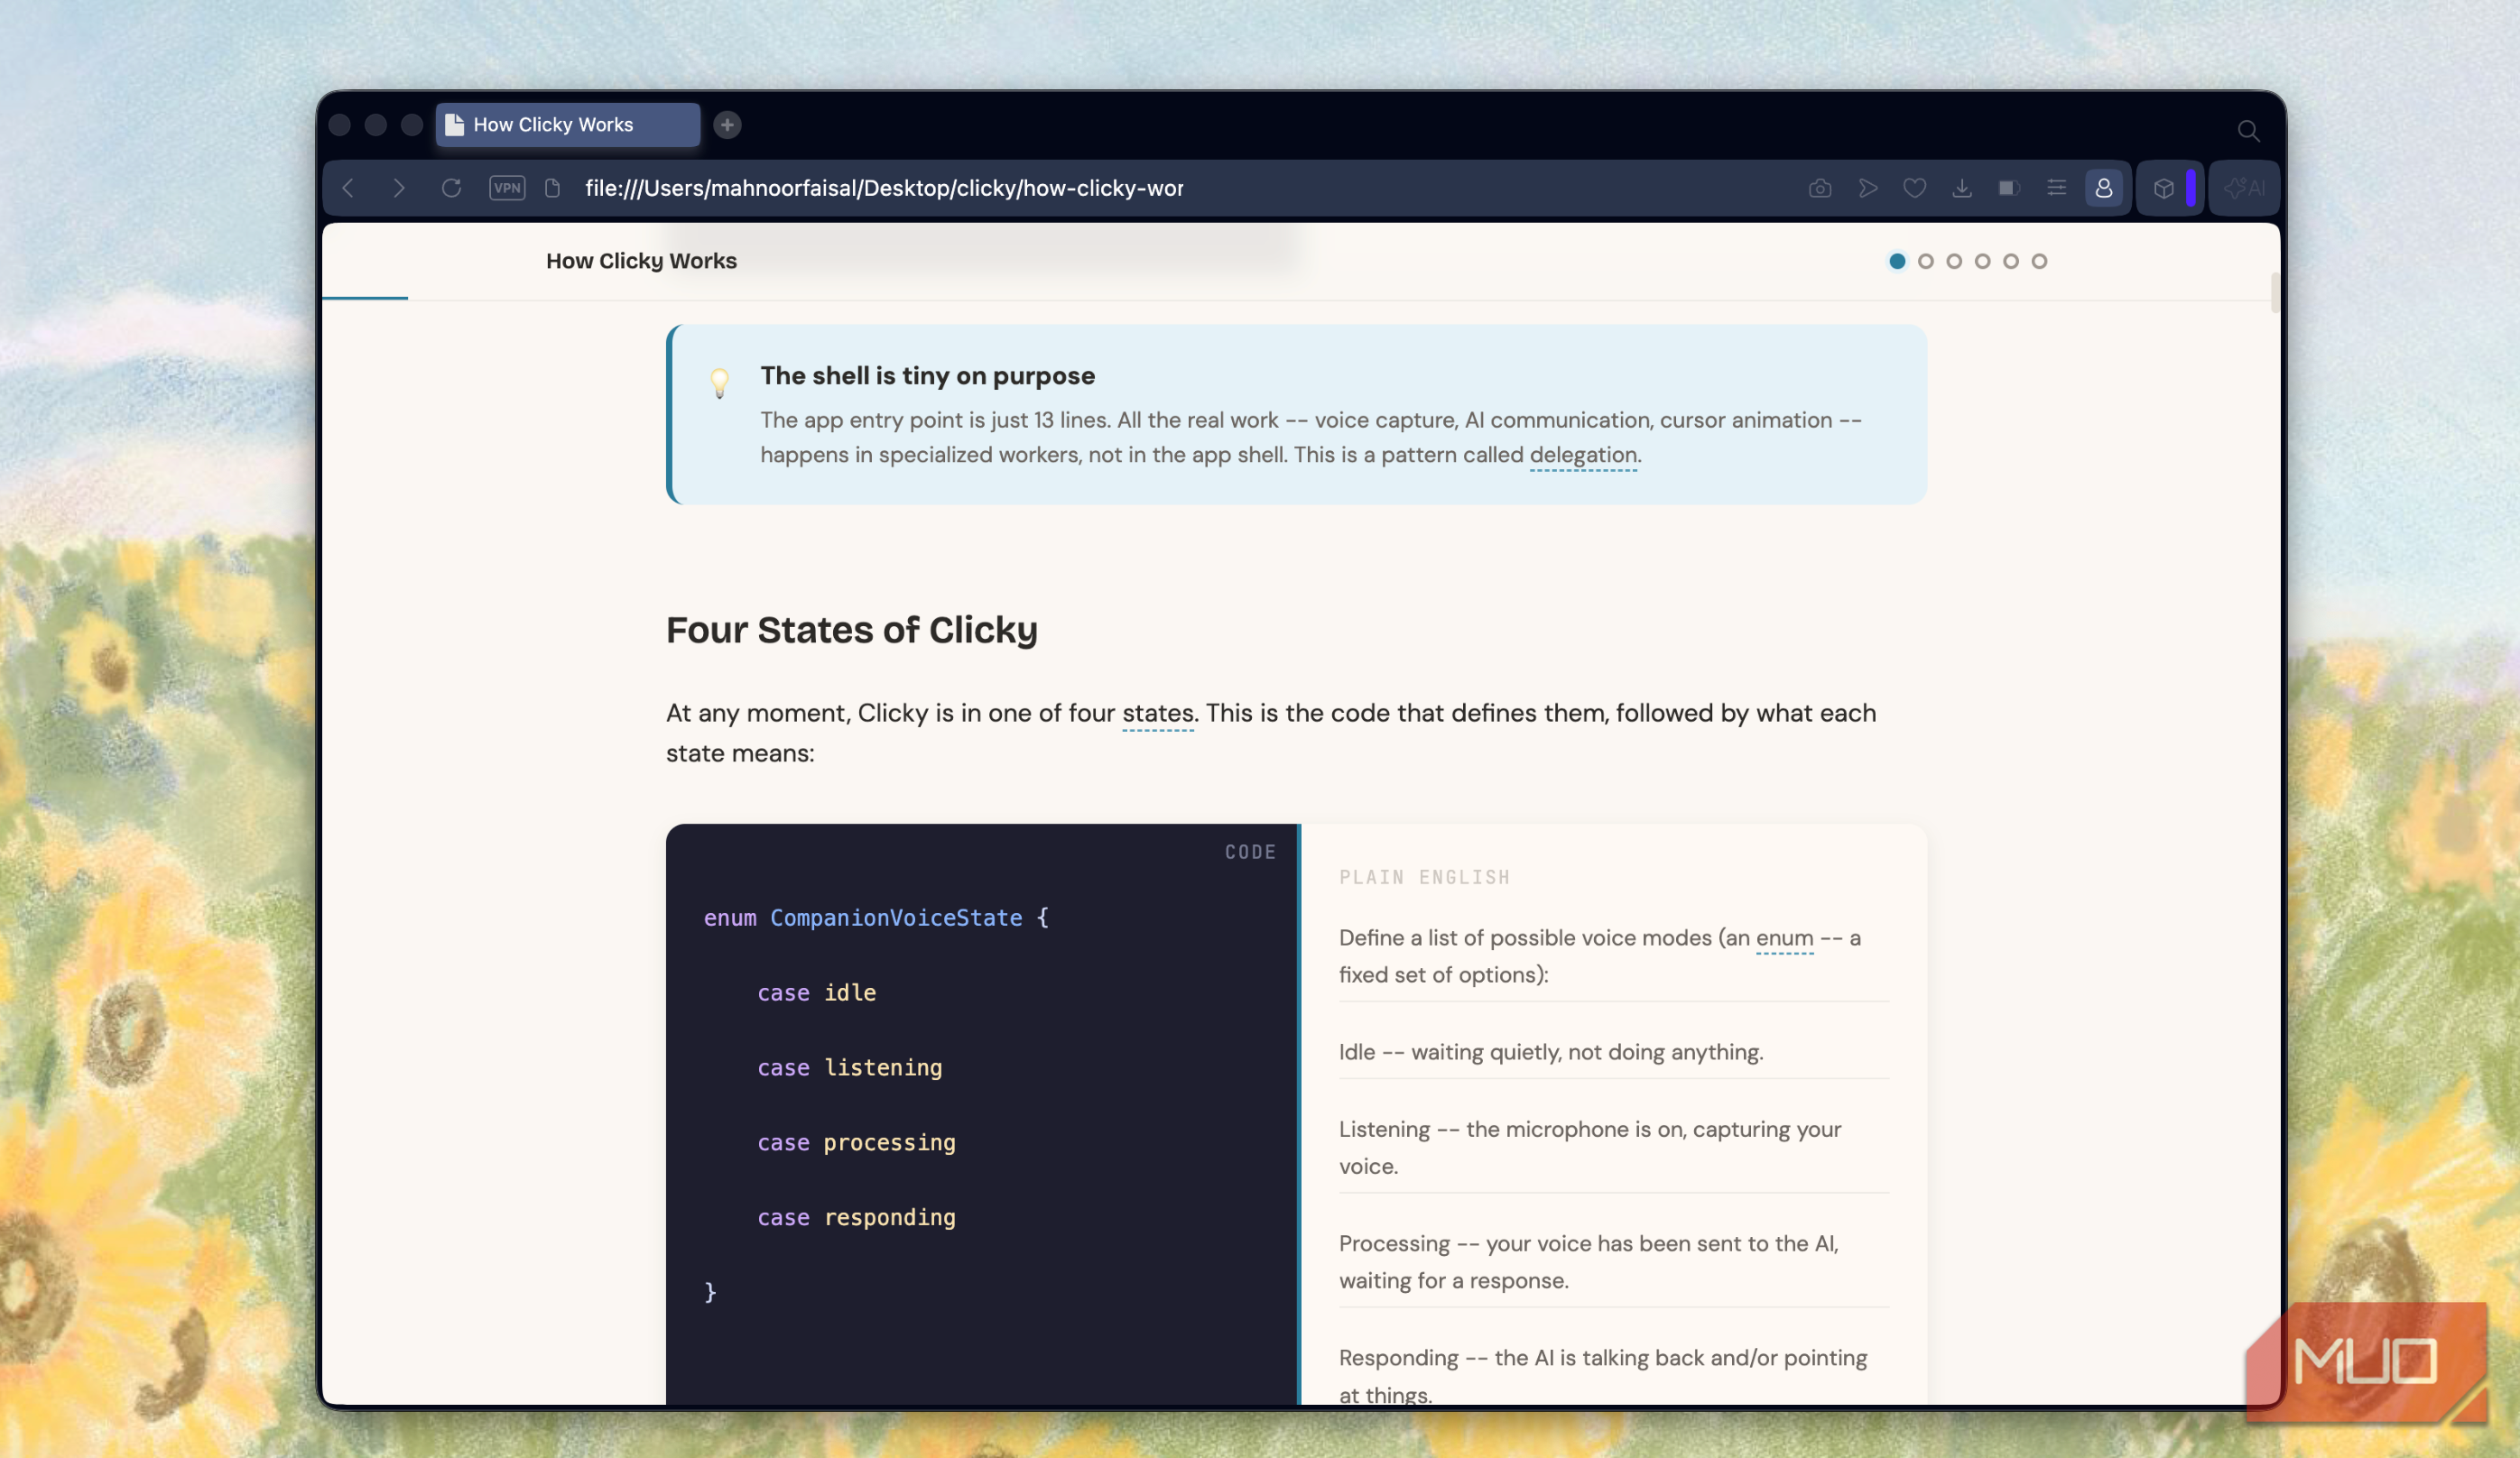
Task: Click explanation 'Processing -- your voice has been sent'
Action: click(x=1589, y=1261)
